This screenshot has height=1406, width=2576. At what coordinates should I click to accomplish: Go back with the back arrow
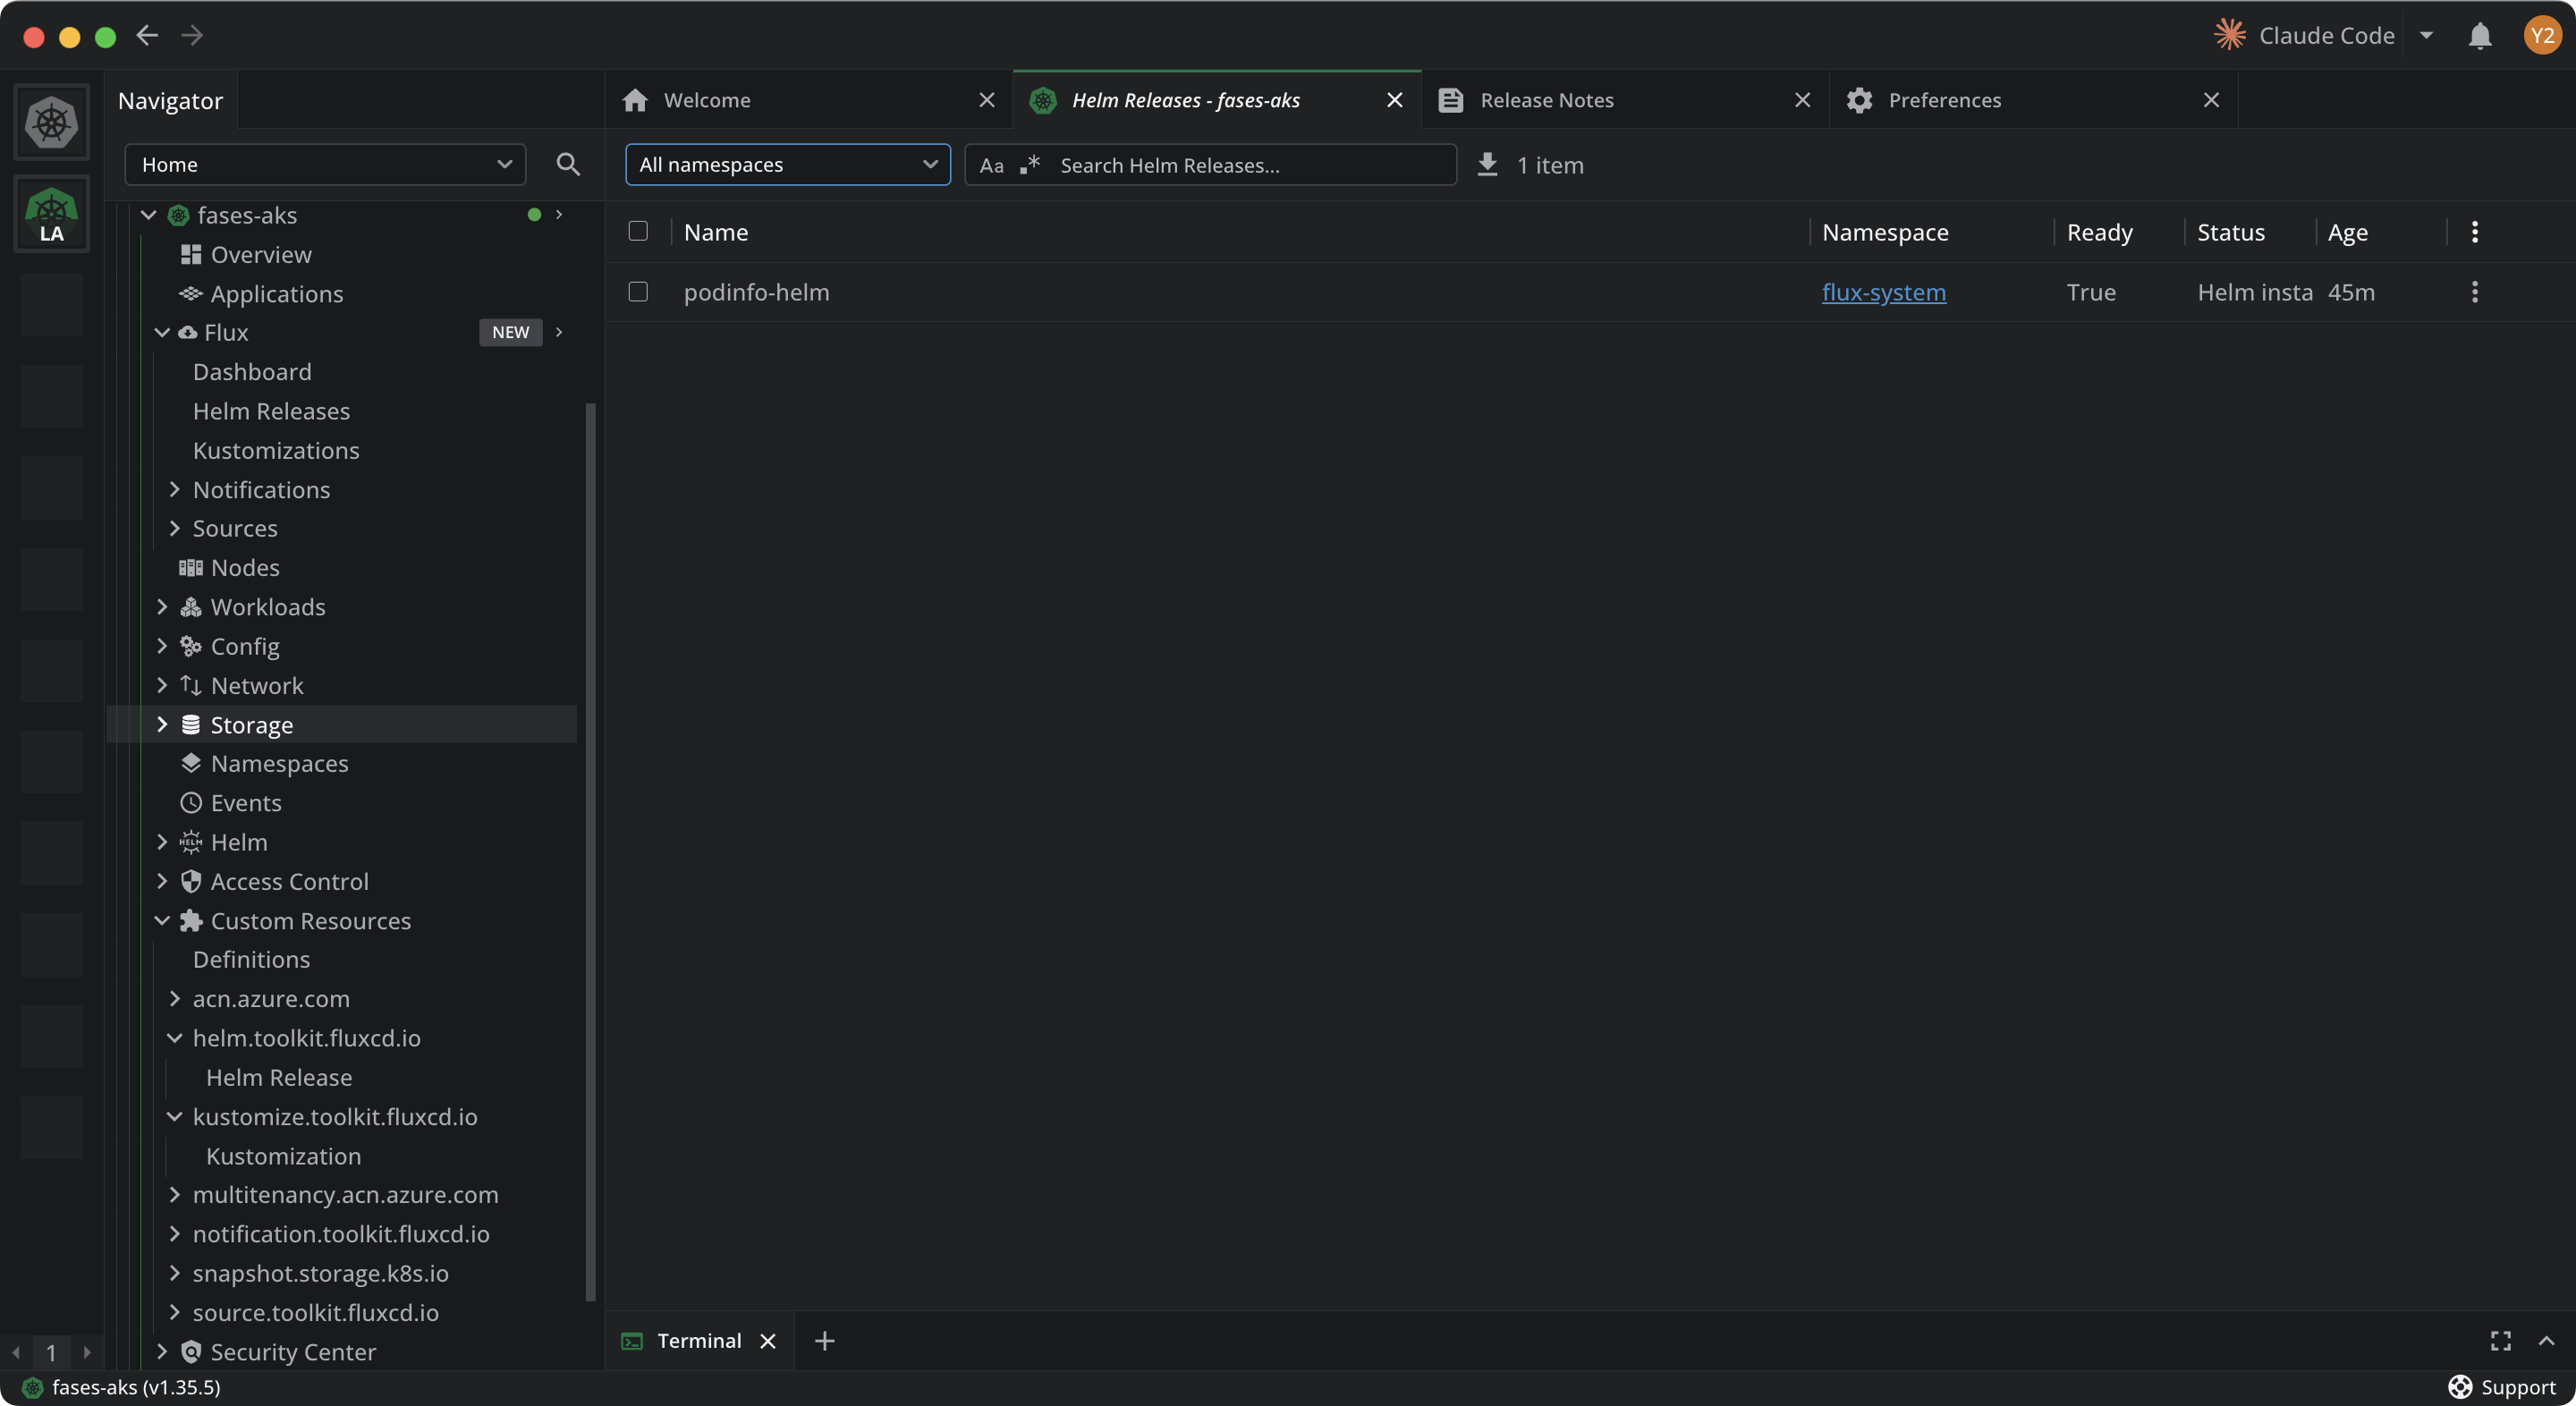pos(147,36)
